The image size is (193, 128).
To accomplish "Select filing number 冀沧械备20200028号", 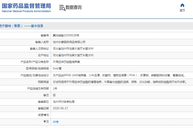I will (66, 36).
